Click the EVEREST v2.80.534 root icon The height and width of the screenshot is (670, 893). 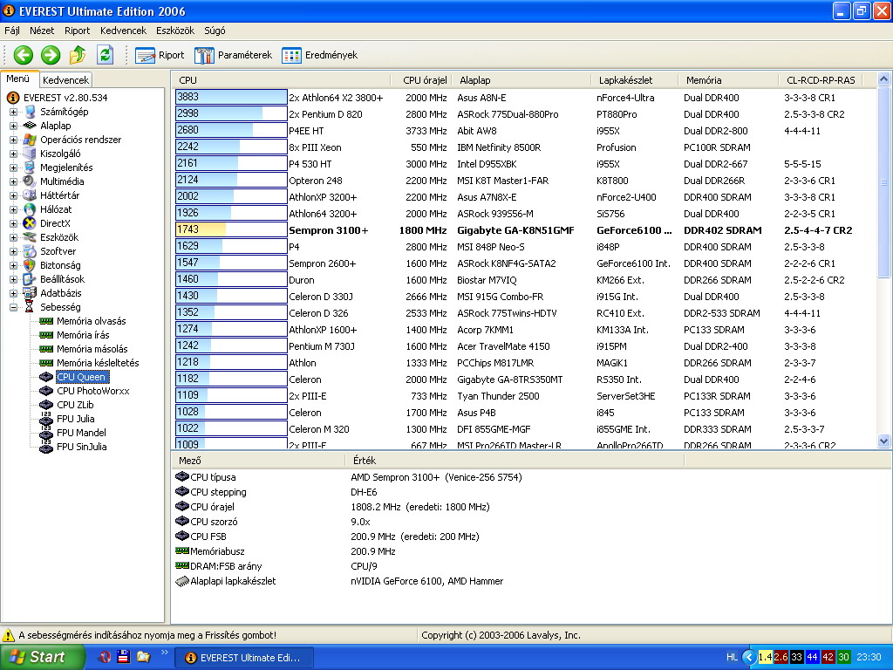pos(13,98)
